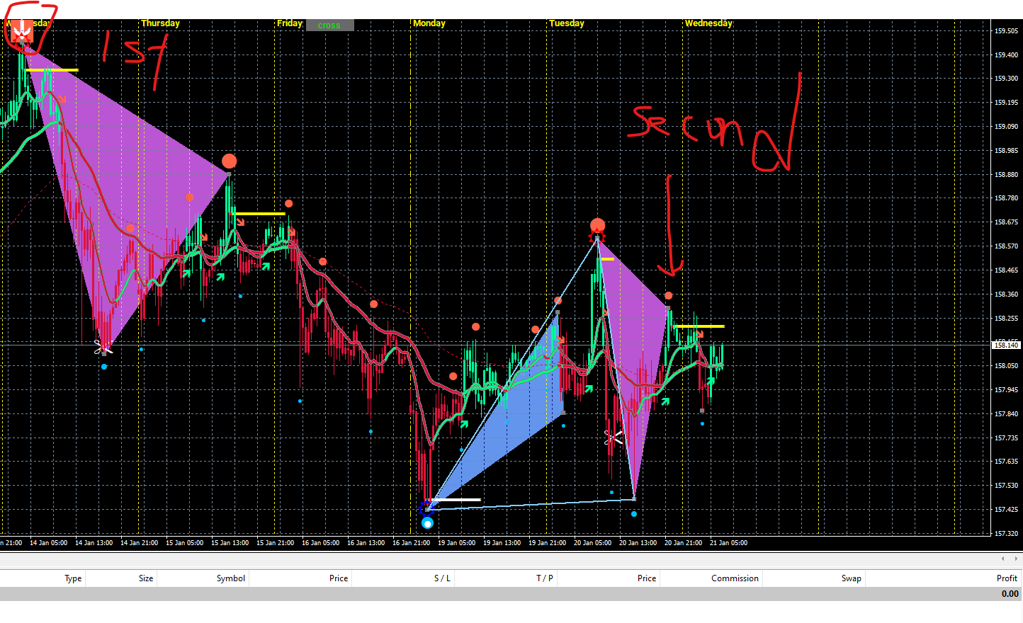1023x623 pixels.
Task: Click the 158.570 price scale label
Action: pyautogui.click(x=1006, y=246)
